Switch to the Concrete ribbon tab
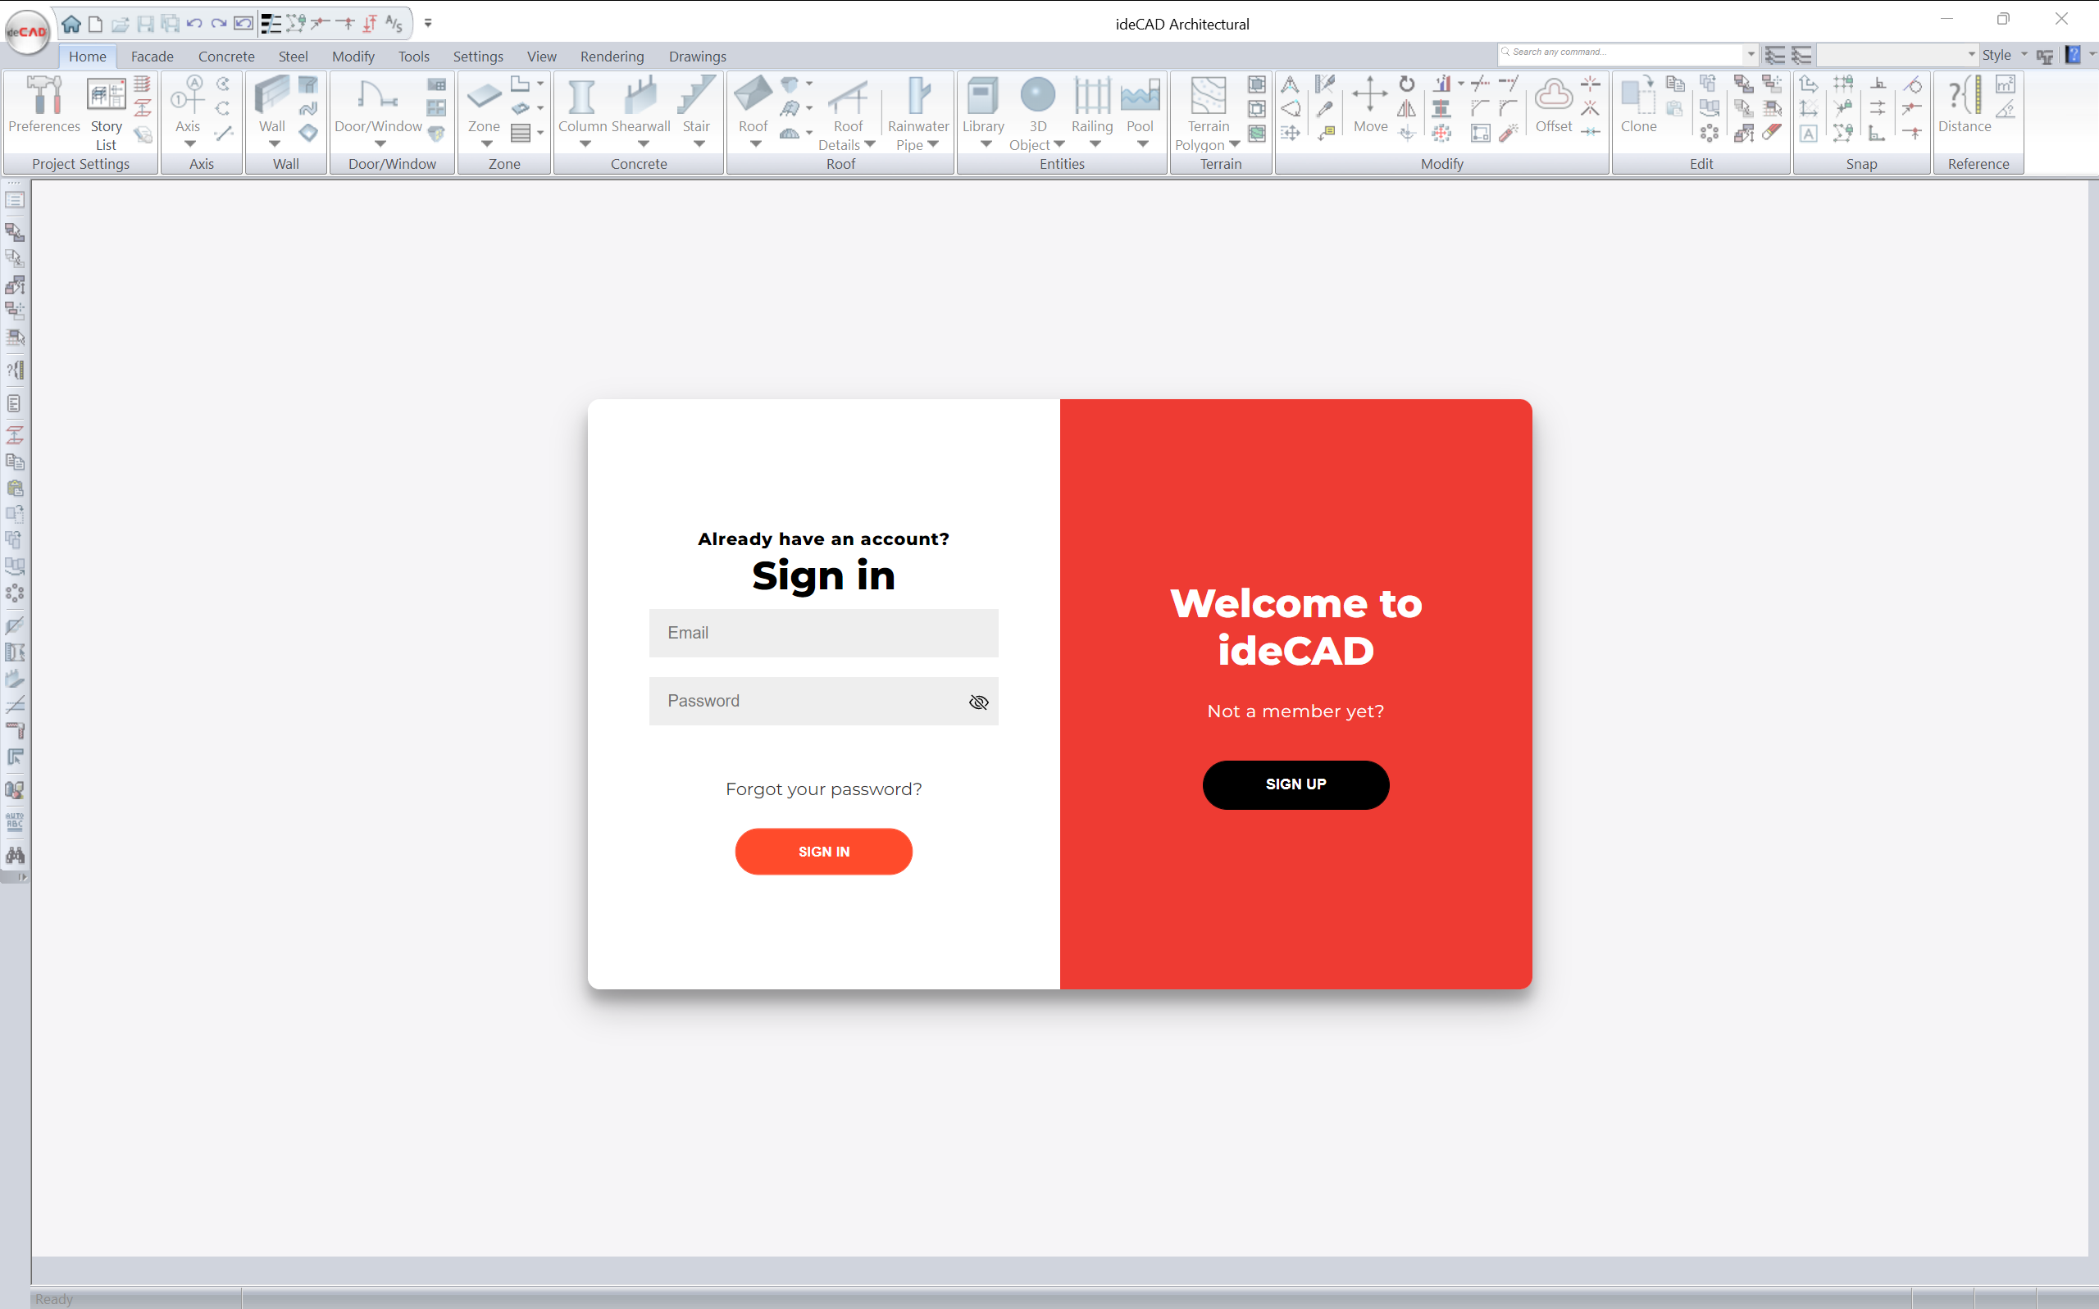Viewport: 2099px width, 1309px height. [226, 57]
